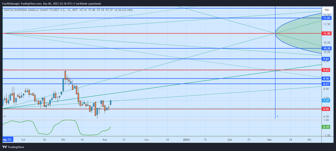
Task: Click the -1.00 indicator scale value
Action: (326, 135)
